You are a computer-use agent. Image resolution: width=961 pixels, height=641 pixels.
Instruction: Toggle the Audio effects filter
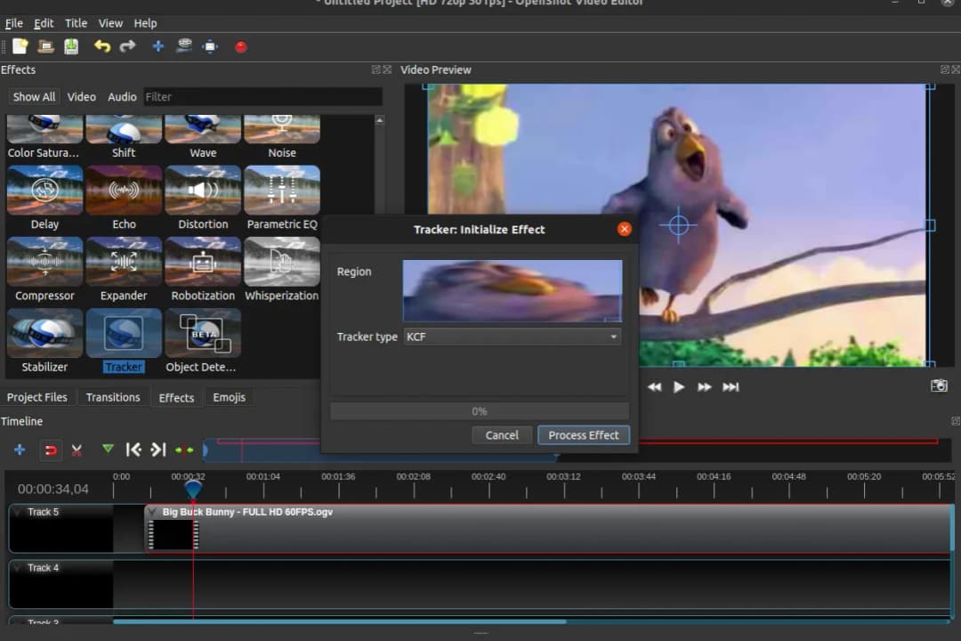pyautogui.click(x=122, y=97)
